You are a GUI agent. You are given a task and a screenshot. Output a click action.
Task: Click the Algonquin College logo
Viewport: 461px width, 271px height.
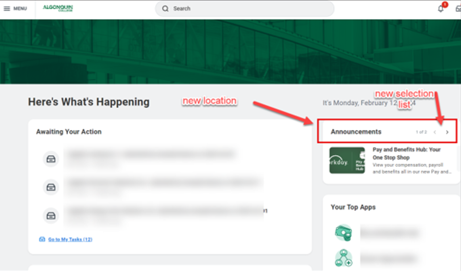58,8
